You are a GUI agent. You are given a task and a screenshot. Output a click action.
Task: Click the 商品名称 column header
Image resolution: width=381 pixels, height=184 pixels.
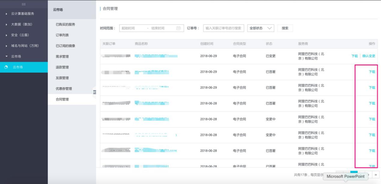click(x=141, y=44)
